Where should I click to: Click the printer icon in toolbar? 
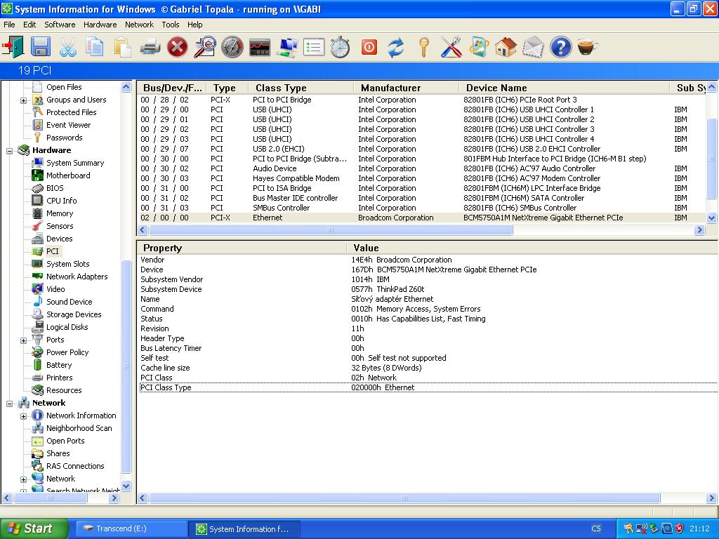point(150,47)
